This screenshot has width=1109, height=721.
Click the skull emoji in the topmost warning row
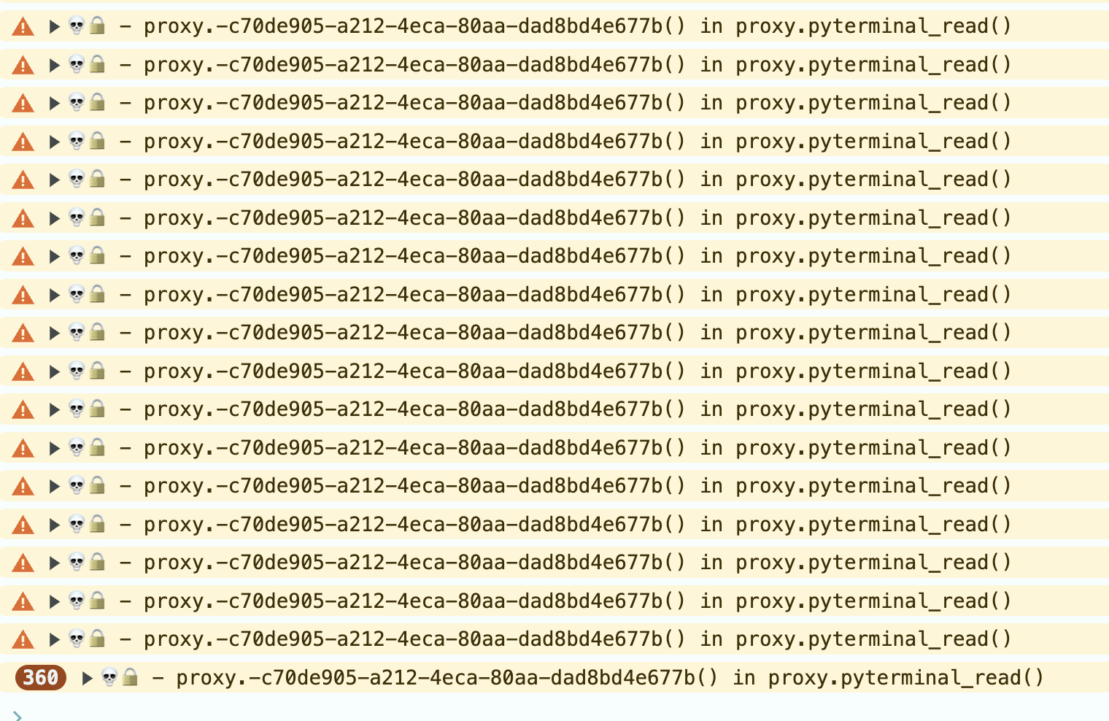point(77,26)
